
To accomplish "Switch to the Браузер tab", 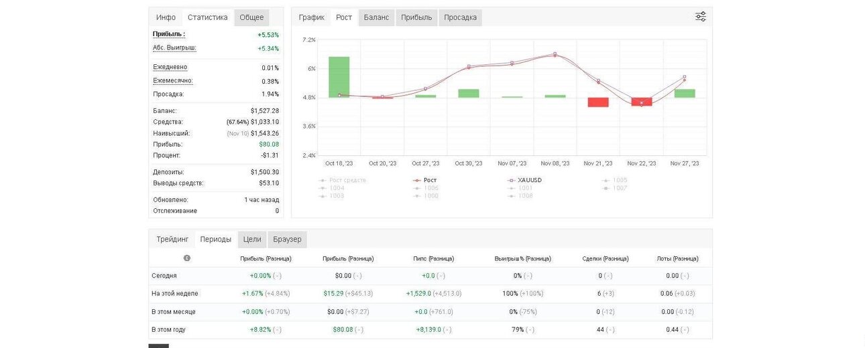I will (x=287, y=240).
